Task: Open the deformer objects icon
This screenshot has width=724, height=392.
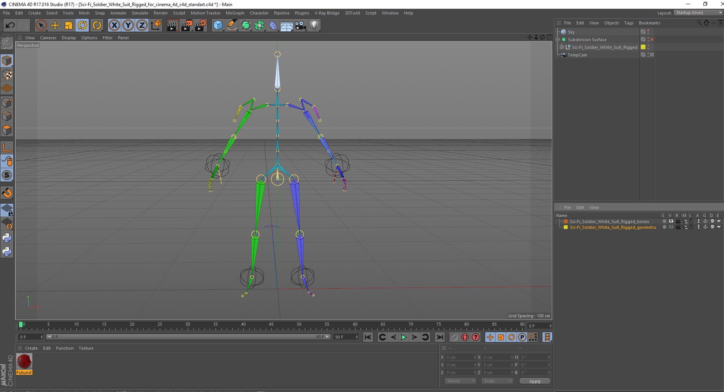Action: (273, 26)
